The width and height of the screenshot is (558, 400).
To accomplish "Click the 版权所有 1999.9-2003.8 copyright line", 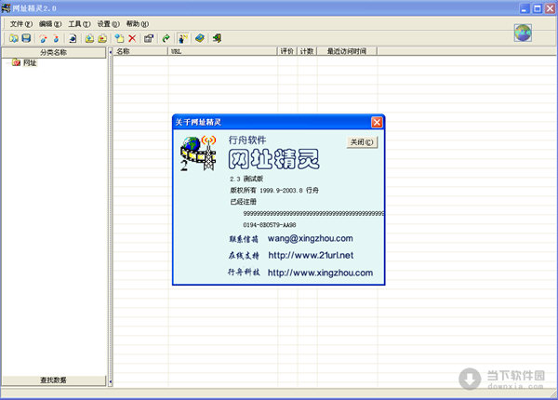I will 274,191.
